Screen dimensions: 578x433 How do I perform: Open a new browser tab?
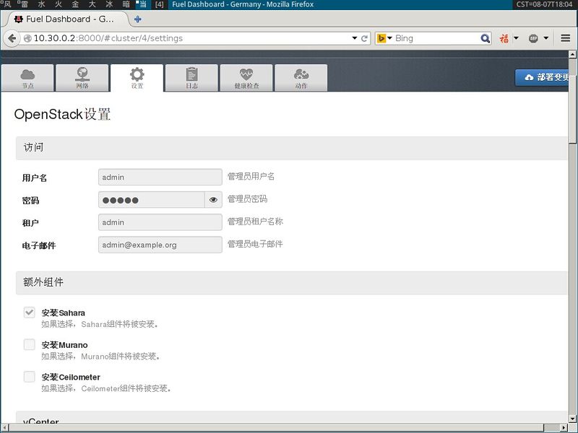[138, 19]
